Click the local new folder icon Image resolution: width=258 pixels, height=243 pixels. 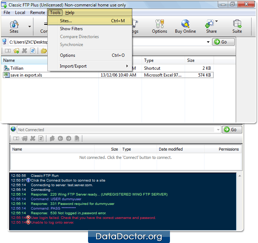[x=16, y=51]
